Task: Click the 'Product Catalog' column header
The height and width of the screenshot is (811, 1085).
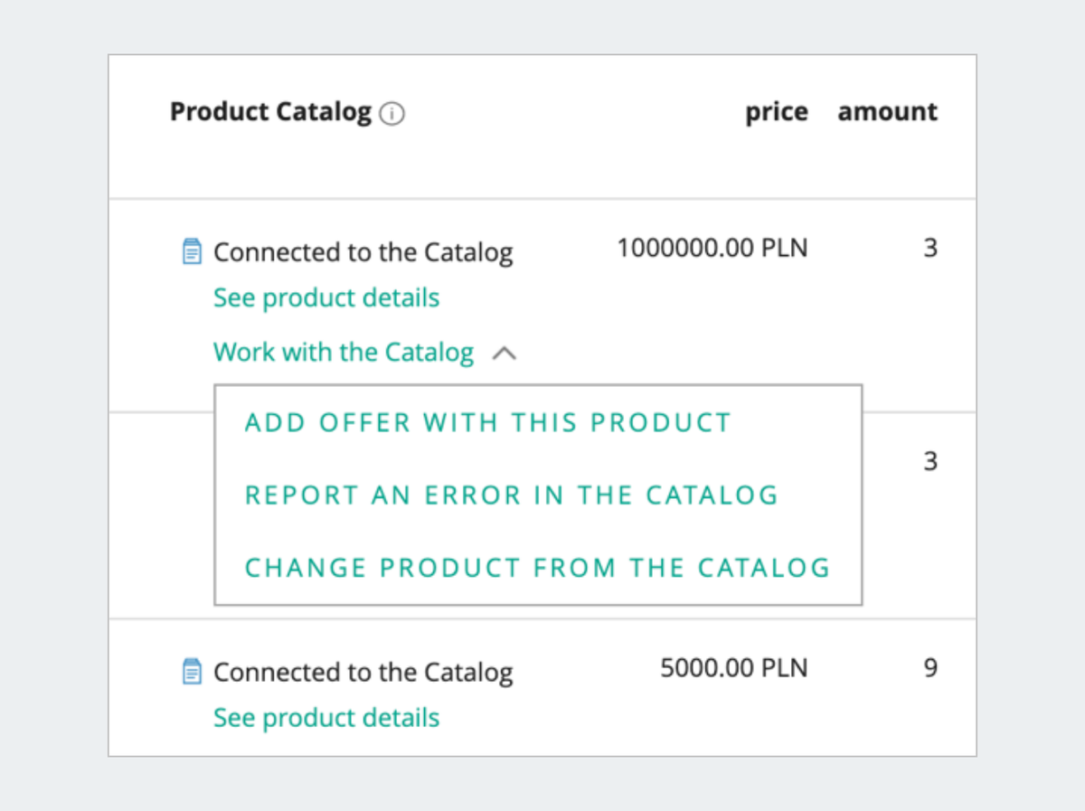Action: pyautogui.click(x=270, y=112)
